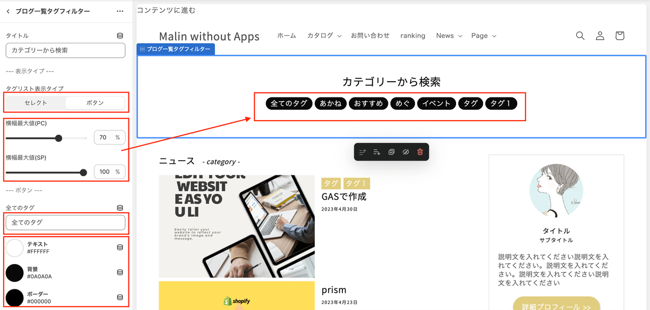Select the ボタン display type option
The width and height of the screenshot is (650, 310).
click(x=95, y=103)
